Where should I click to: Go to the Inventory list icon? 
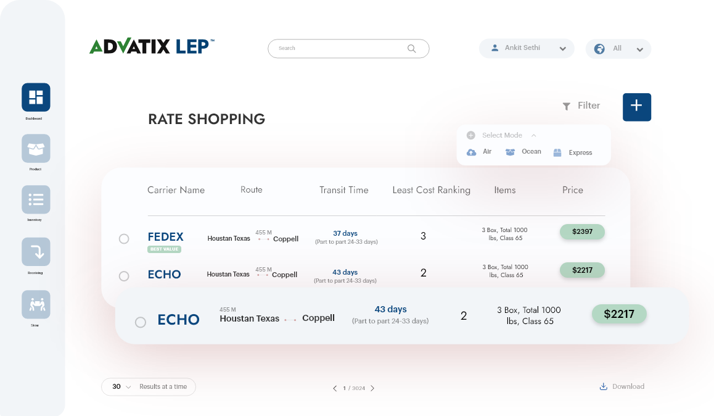[x=36, y=199]
